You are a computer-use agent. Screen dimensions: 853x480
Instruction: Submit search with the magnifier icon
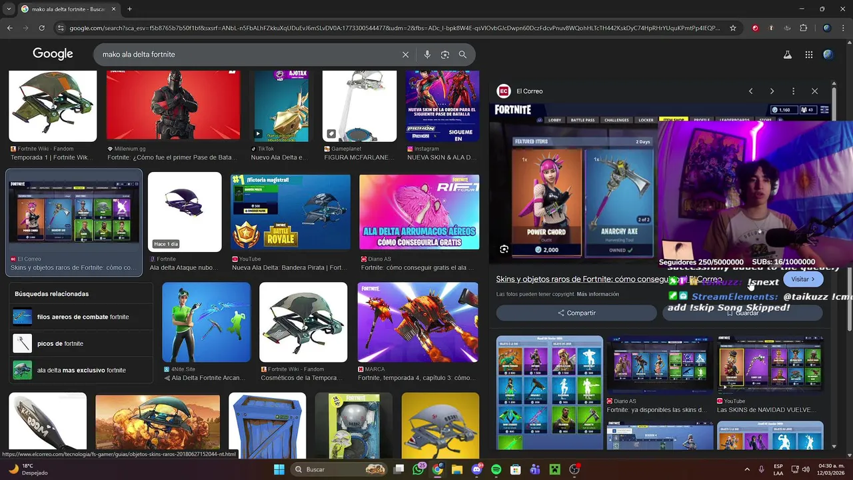point(462,55)
